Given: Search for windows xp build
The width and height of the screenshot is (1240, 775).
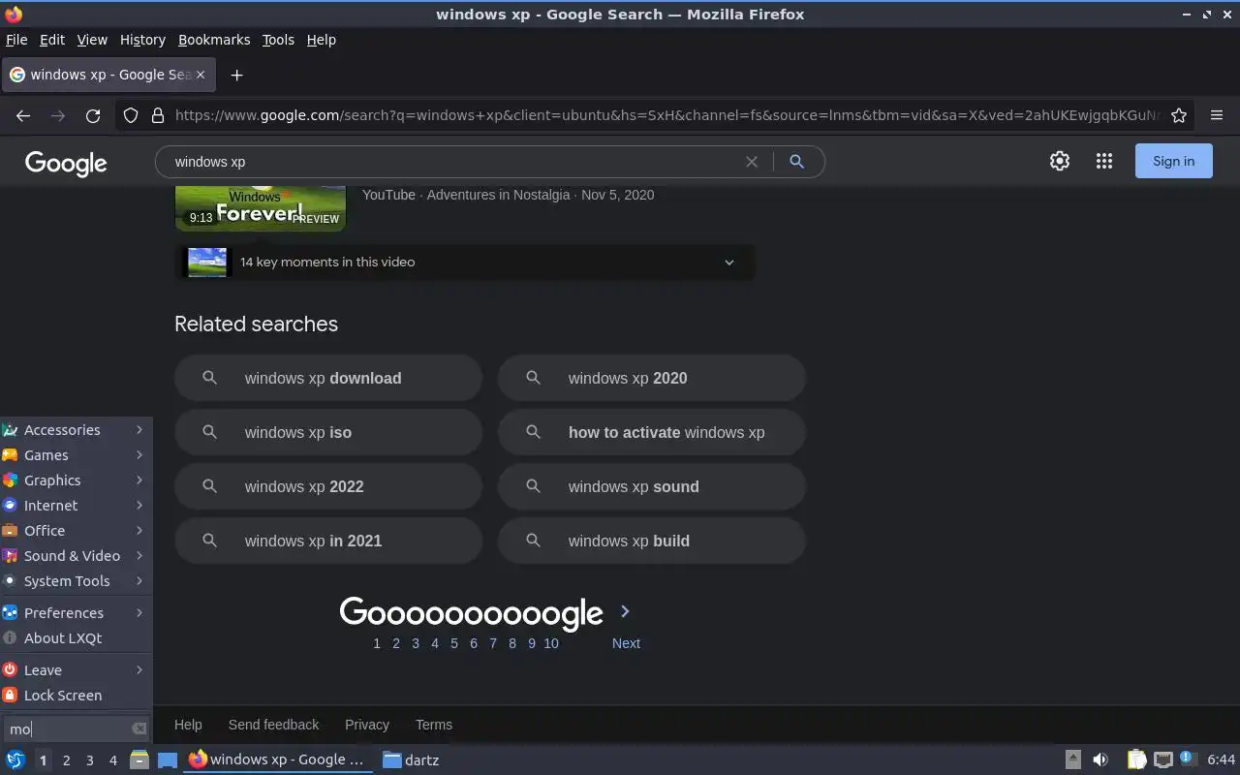Looking at the screenshot, I should (x=652, y=541).
